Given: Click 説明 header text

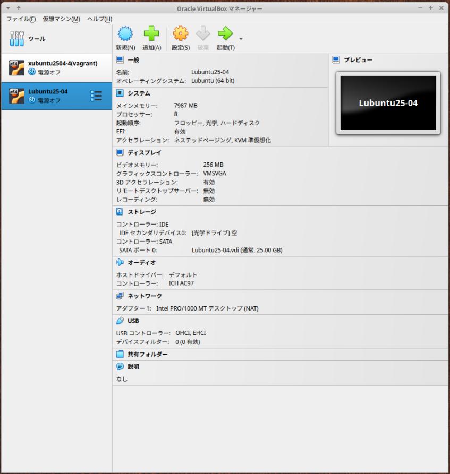Looking at the screenshot, I should coord(133,366).
